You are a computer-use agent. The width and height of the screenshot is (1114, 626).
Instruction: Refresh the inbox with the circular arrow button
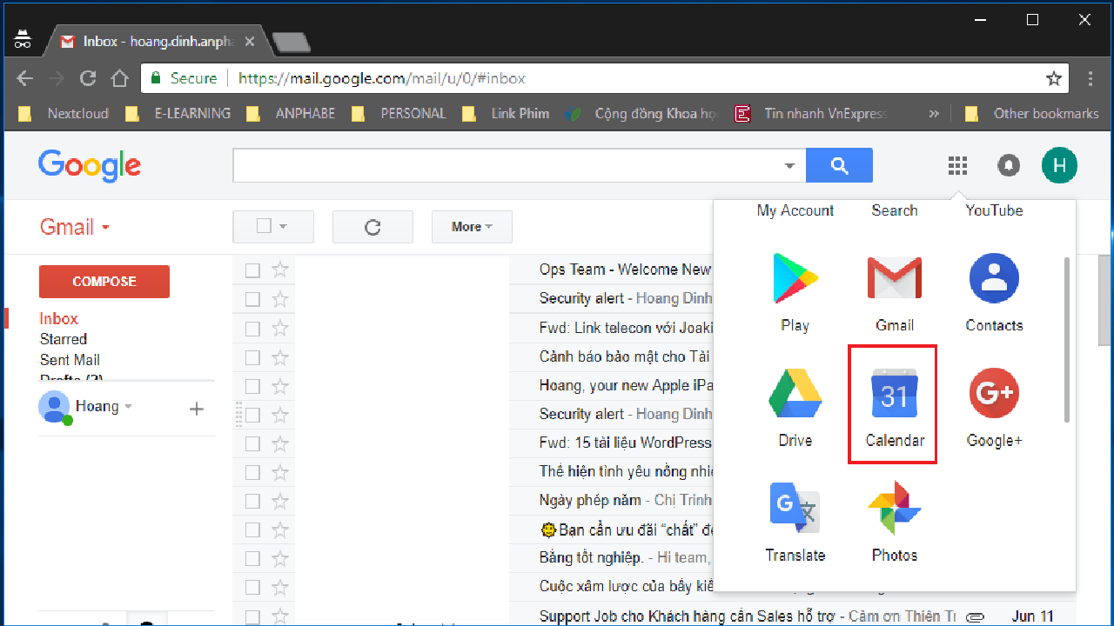click(x=372, y=227)
